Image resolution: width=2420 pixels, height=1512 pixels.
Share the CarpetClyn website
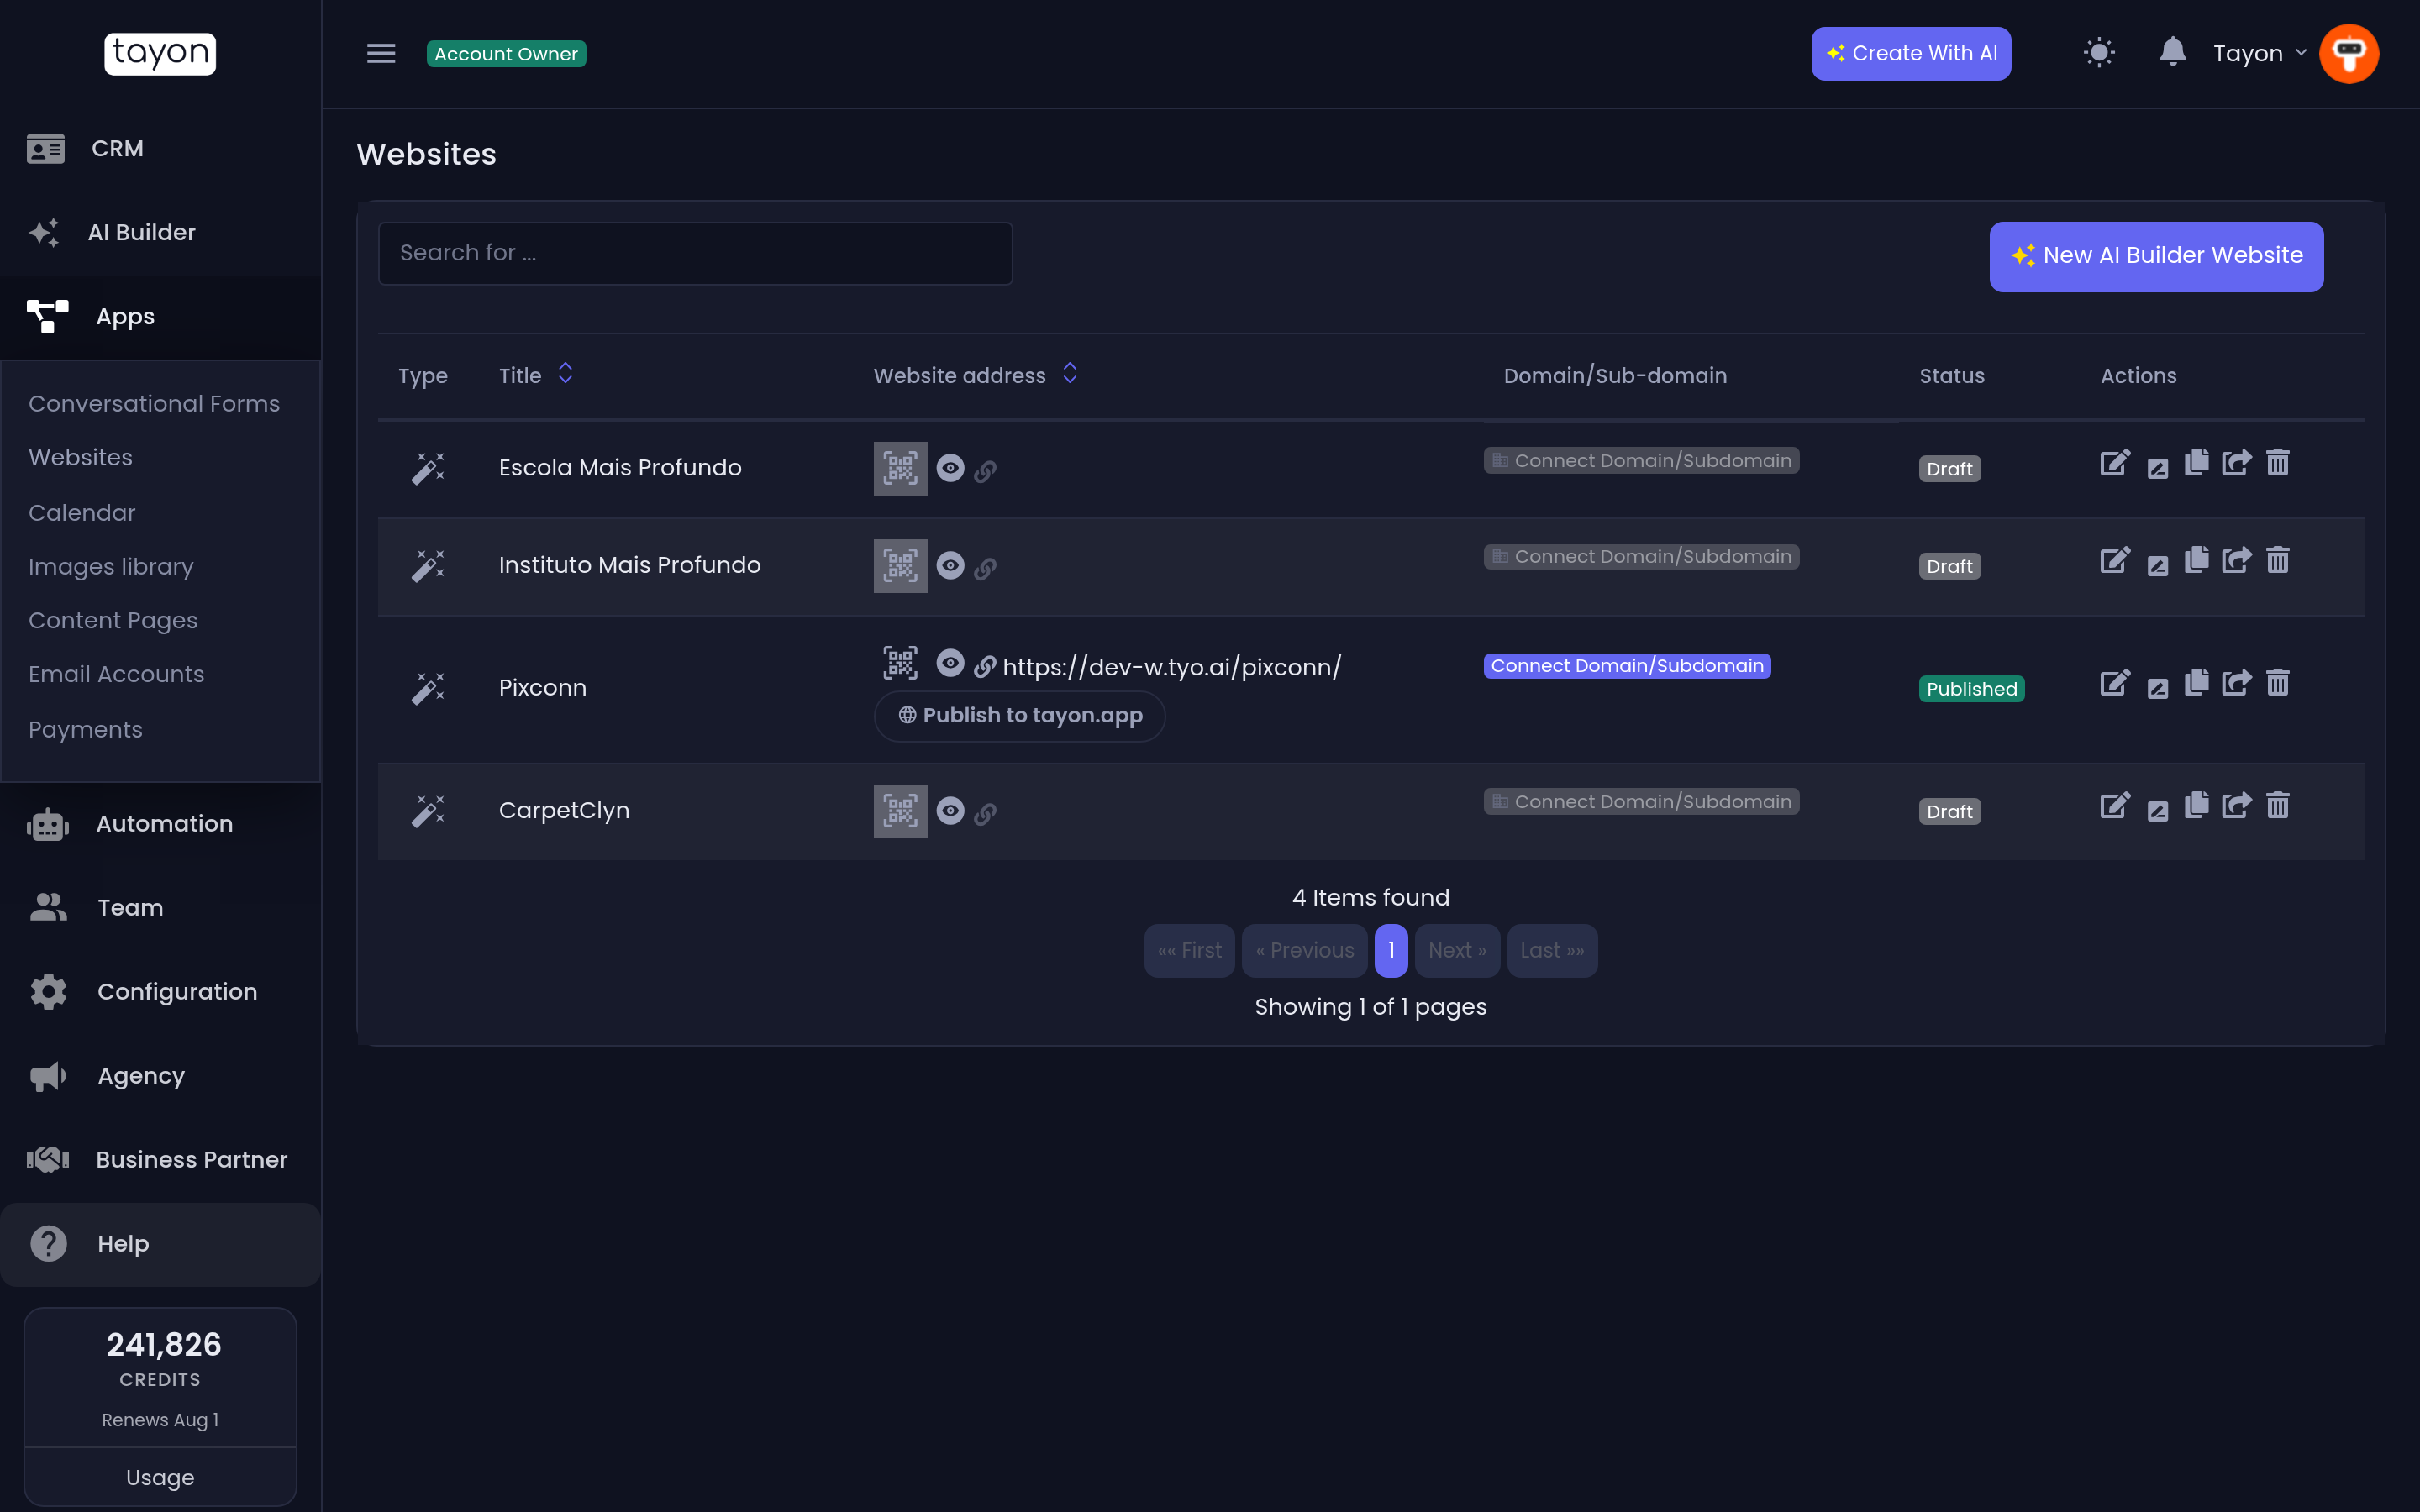coord(2236,806)
